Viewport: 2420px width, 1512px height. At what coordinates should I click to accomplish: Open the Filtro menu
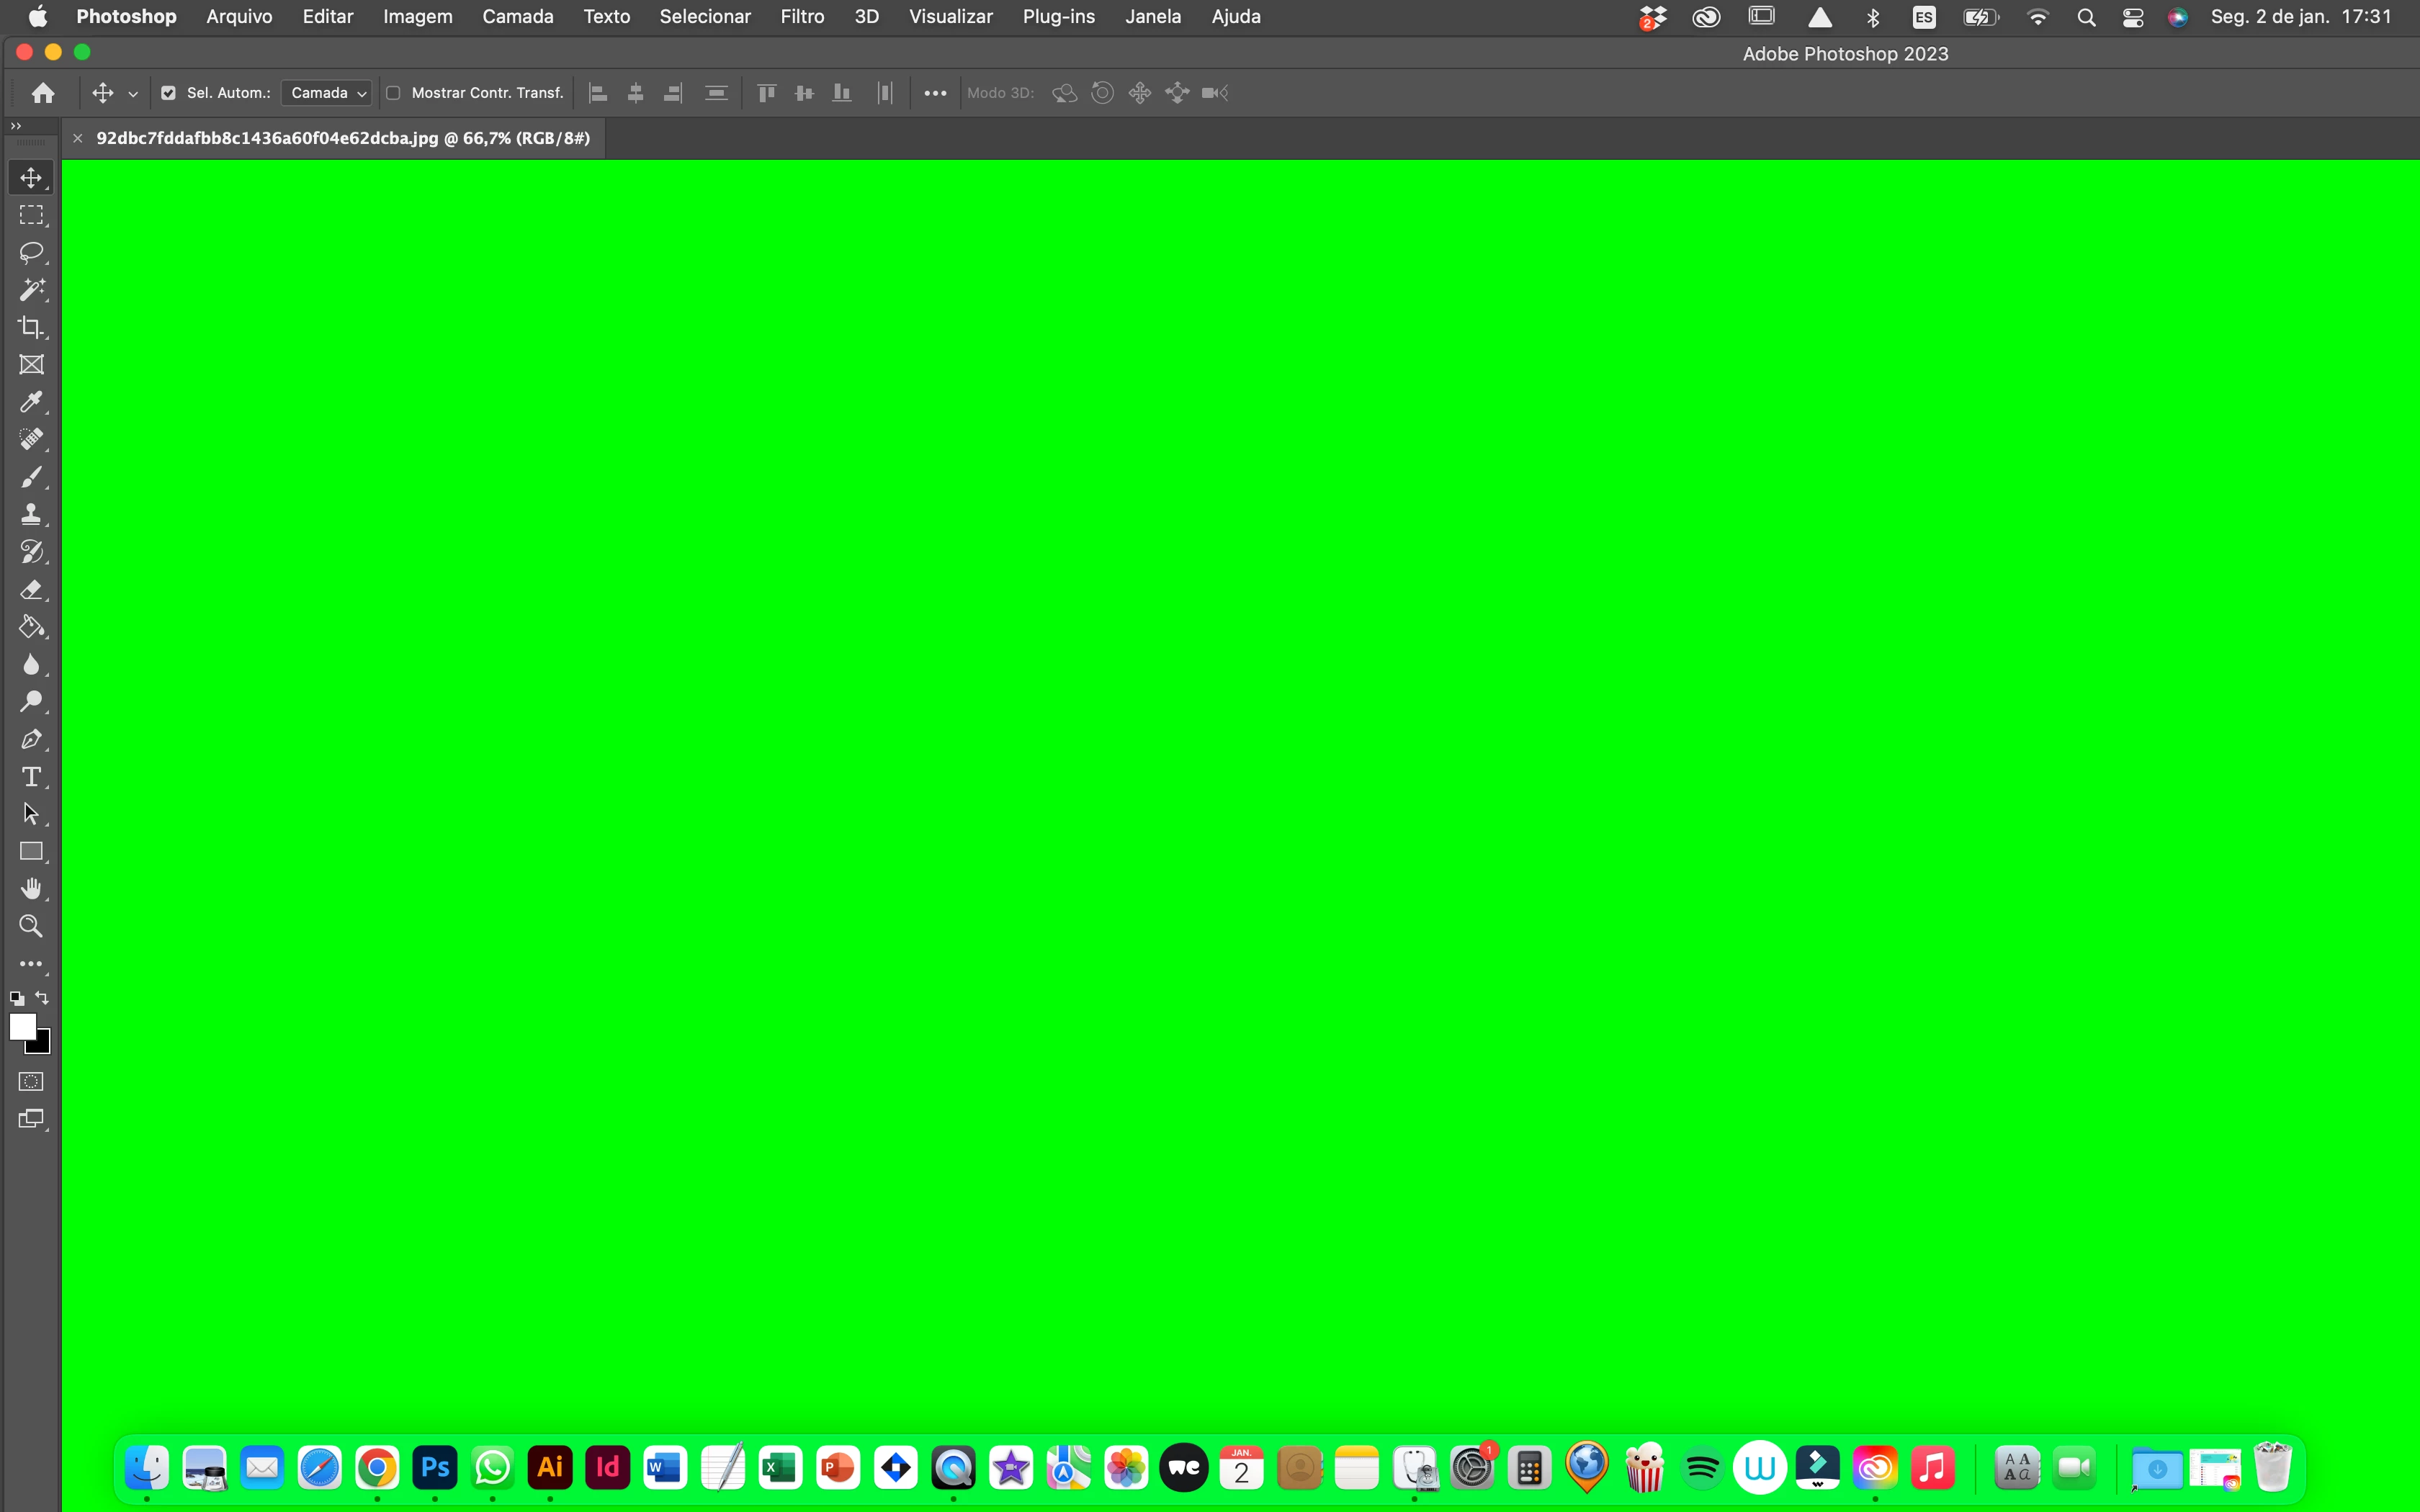[x=801, y=17]
